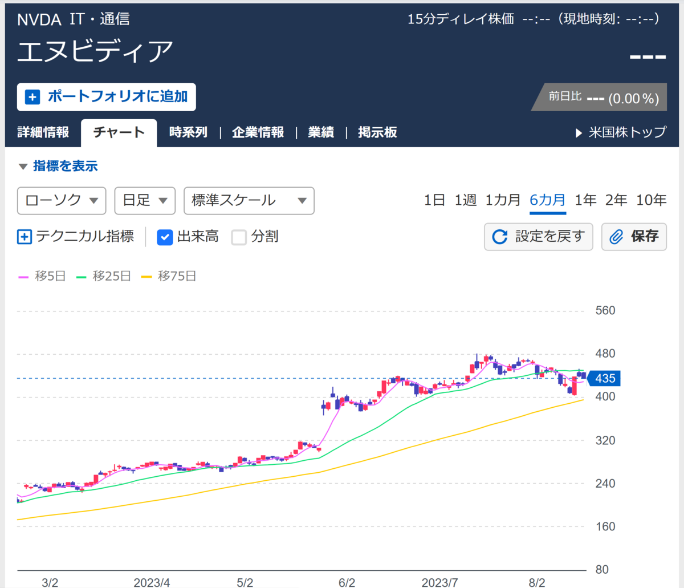Viewport: 684px width, 588px height.
Task: Click the 560 price axis label
Action: pos(605,311)
